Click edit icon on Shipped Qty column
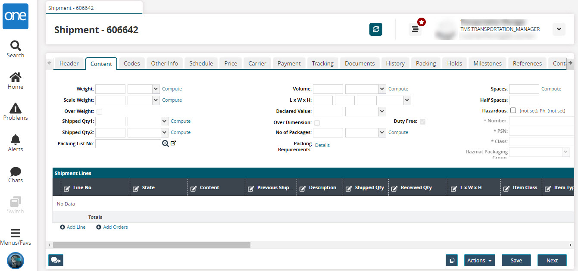Screen dimensions: 578x271 tap(349, 188)
